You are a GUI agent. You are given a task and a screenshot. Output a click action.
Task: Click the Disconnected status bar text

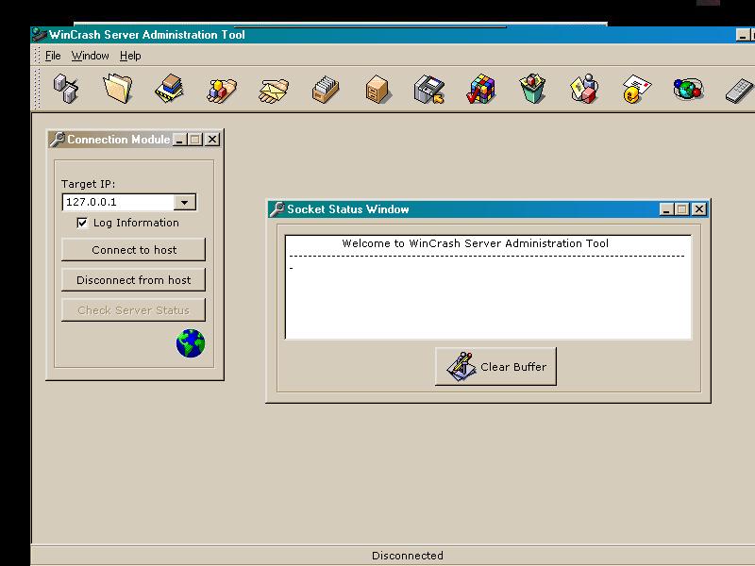(408, 556)
